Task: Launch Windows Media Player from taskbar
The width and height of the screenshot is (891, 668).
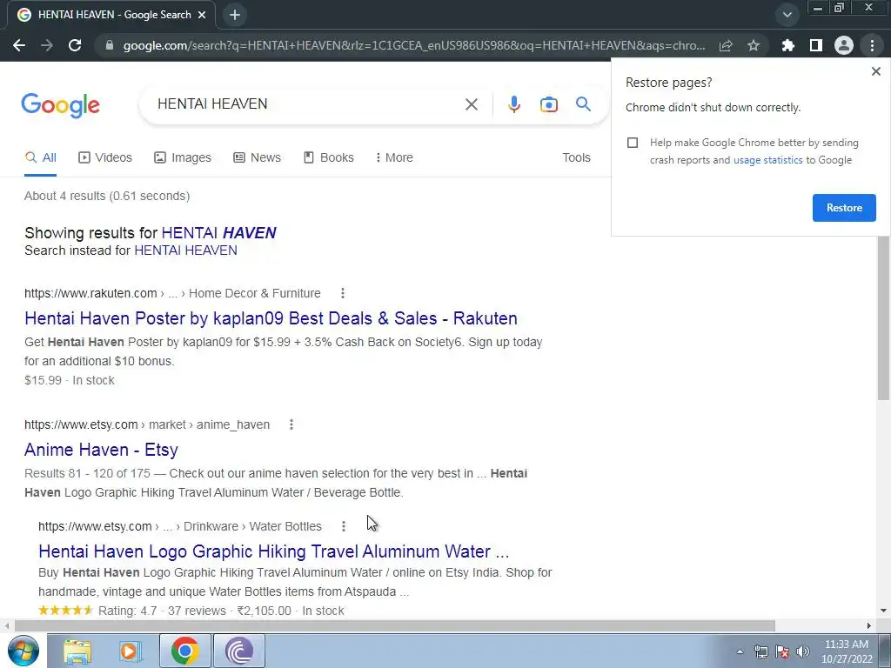Action: tap(130, 651)
